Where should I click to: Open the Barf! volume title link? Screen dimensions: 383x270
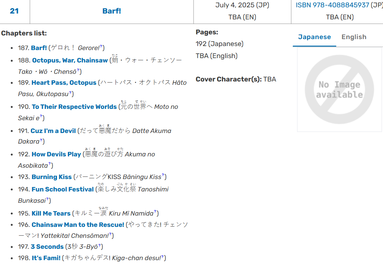click(x=111, y=11)
